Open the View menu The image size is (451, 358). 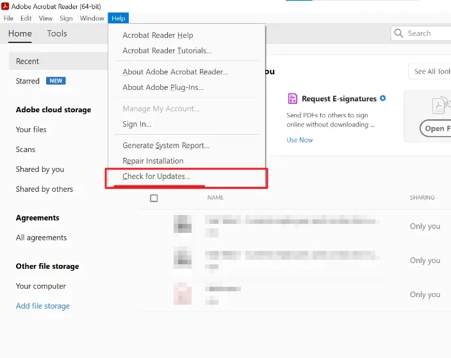point(45,18)
